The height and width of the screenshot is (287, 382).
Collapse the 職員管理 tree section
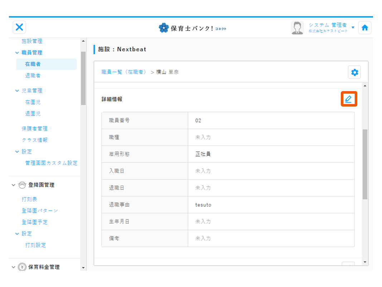coord(17,53)
